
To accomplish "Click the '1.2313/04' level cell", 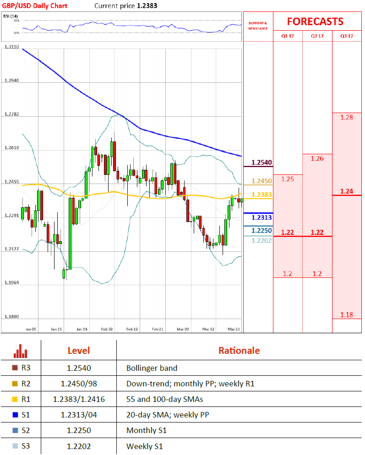I will coord(79,415).
